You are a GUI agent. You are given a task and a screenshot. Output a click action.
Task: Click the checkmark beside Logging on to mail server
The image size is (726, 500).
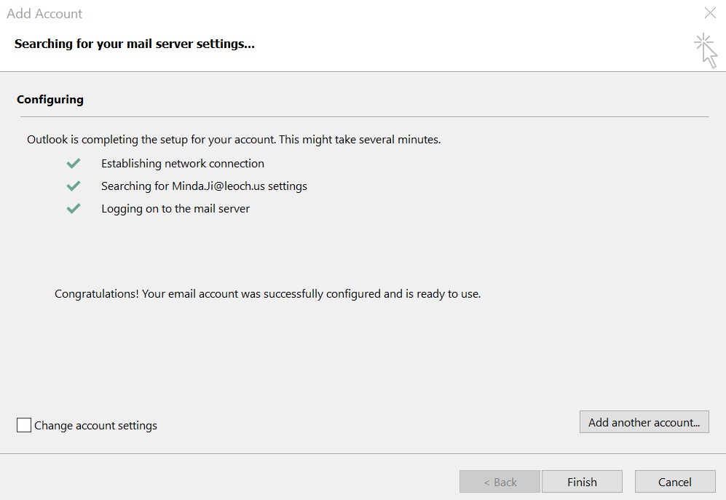(73, 209)
